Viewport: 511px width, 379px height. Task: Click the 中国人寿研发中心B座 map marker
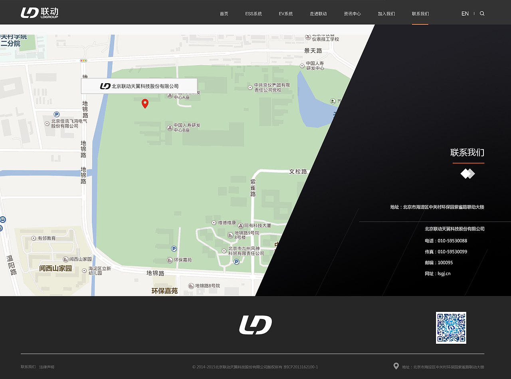[170, 128]
